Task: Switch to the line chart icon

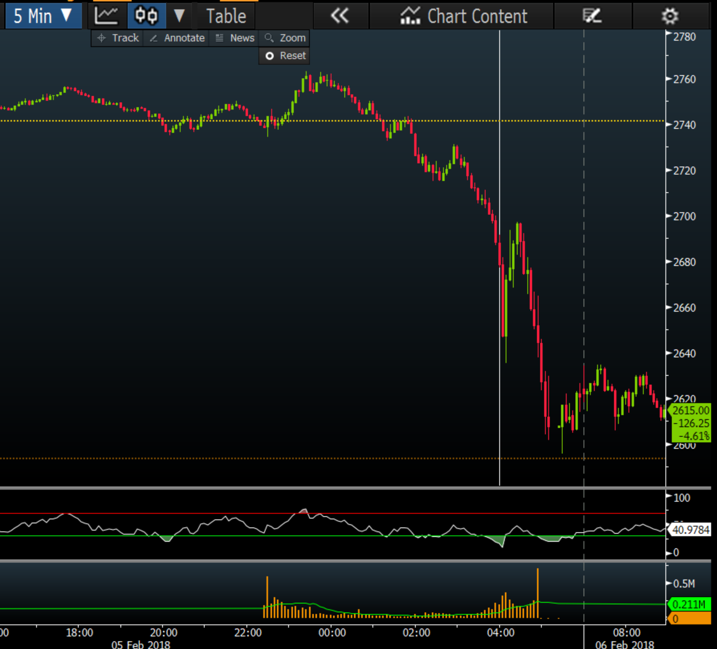Action: 106,16
